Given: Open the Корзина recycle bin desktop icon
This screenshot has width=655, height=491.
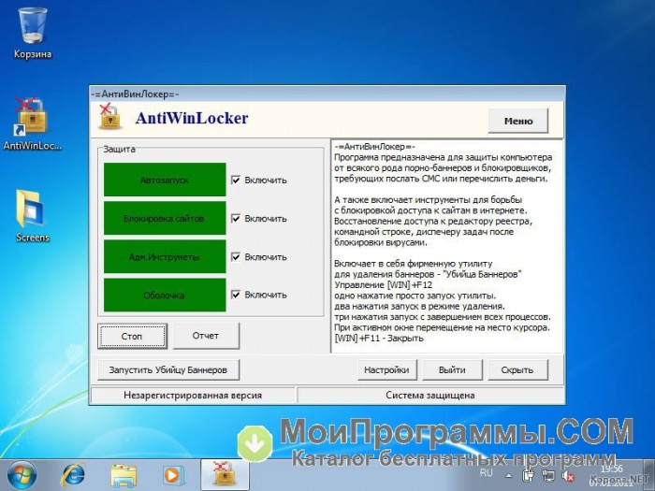Looking at the screenshot, I should pos(32,34).
